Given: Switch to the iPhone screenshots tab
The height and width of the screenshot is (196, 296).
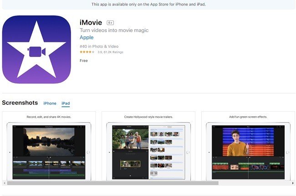Looking at the screenshot, I should [50, 103].
